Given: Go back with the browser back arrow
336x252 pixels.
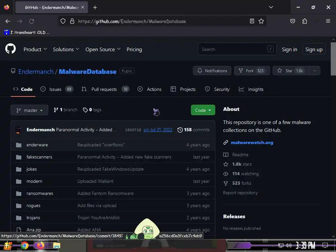Looking at the screenshot, I should (8, 21).
